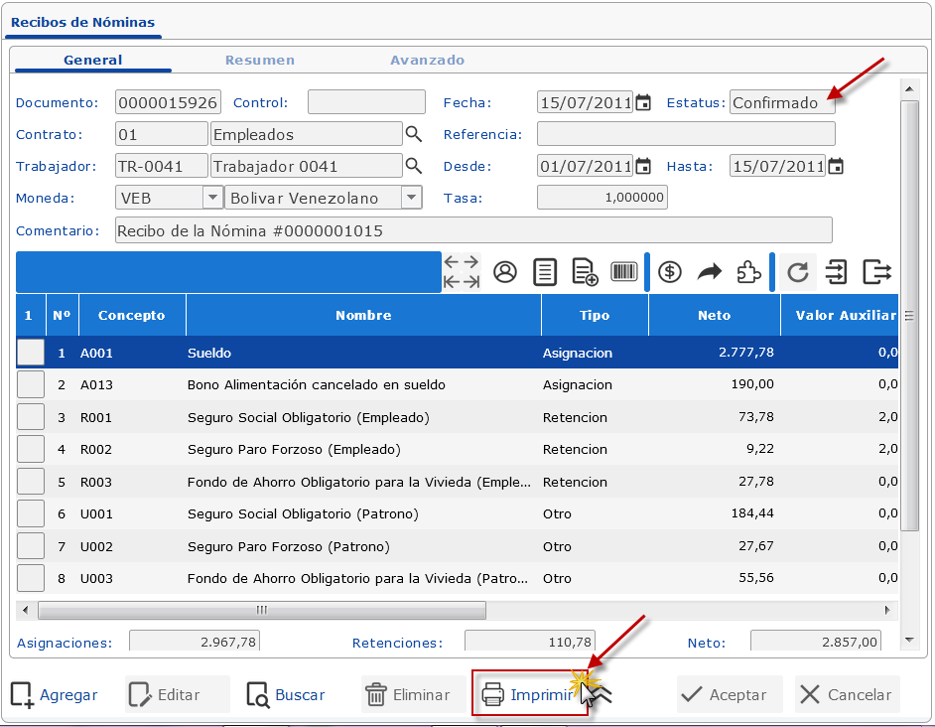935x727 pixels.
Task: Click the document with plus icon
Action: [x=585, y=272]
